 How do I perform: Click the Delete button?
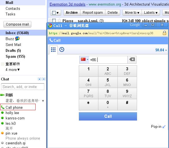point(112,13)
